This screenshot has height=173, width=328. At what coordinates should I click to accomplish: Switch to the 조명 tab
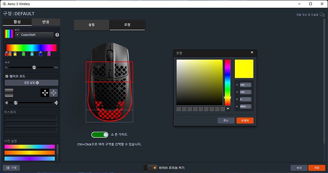click(x=127, y=25)
